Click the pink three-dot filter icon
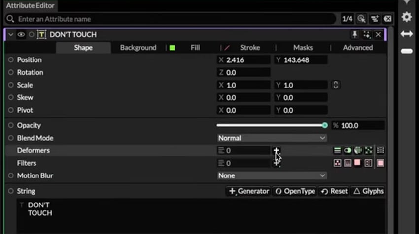Viewport: 419px width, 234px height. point(337,163)
